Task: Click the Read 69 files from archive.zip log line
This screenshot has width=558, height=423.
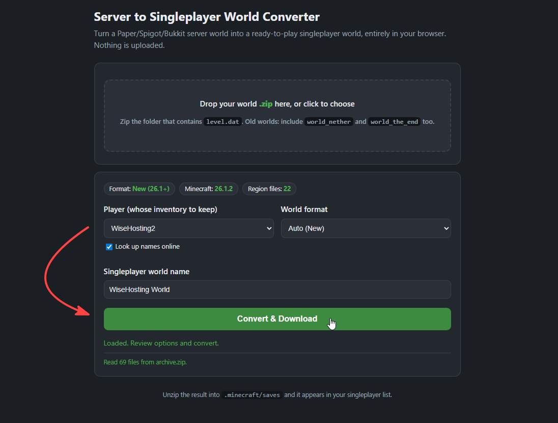Action: point(145,362)
